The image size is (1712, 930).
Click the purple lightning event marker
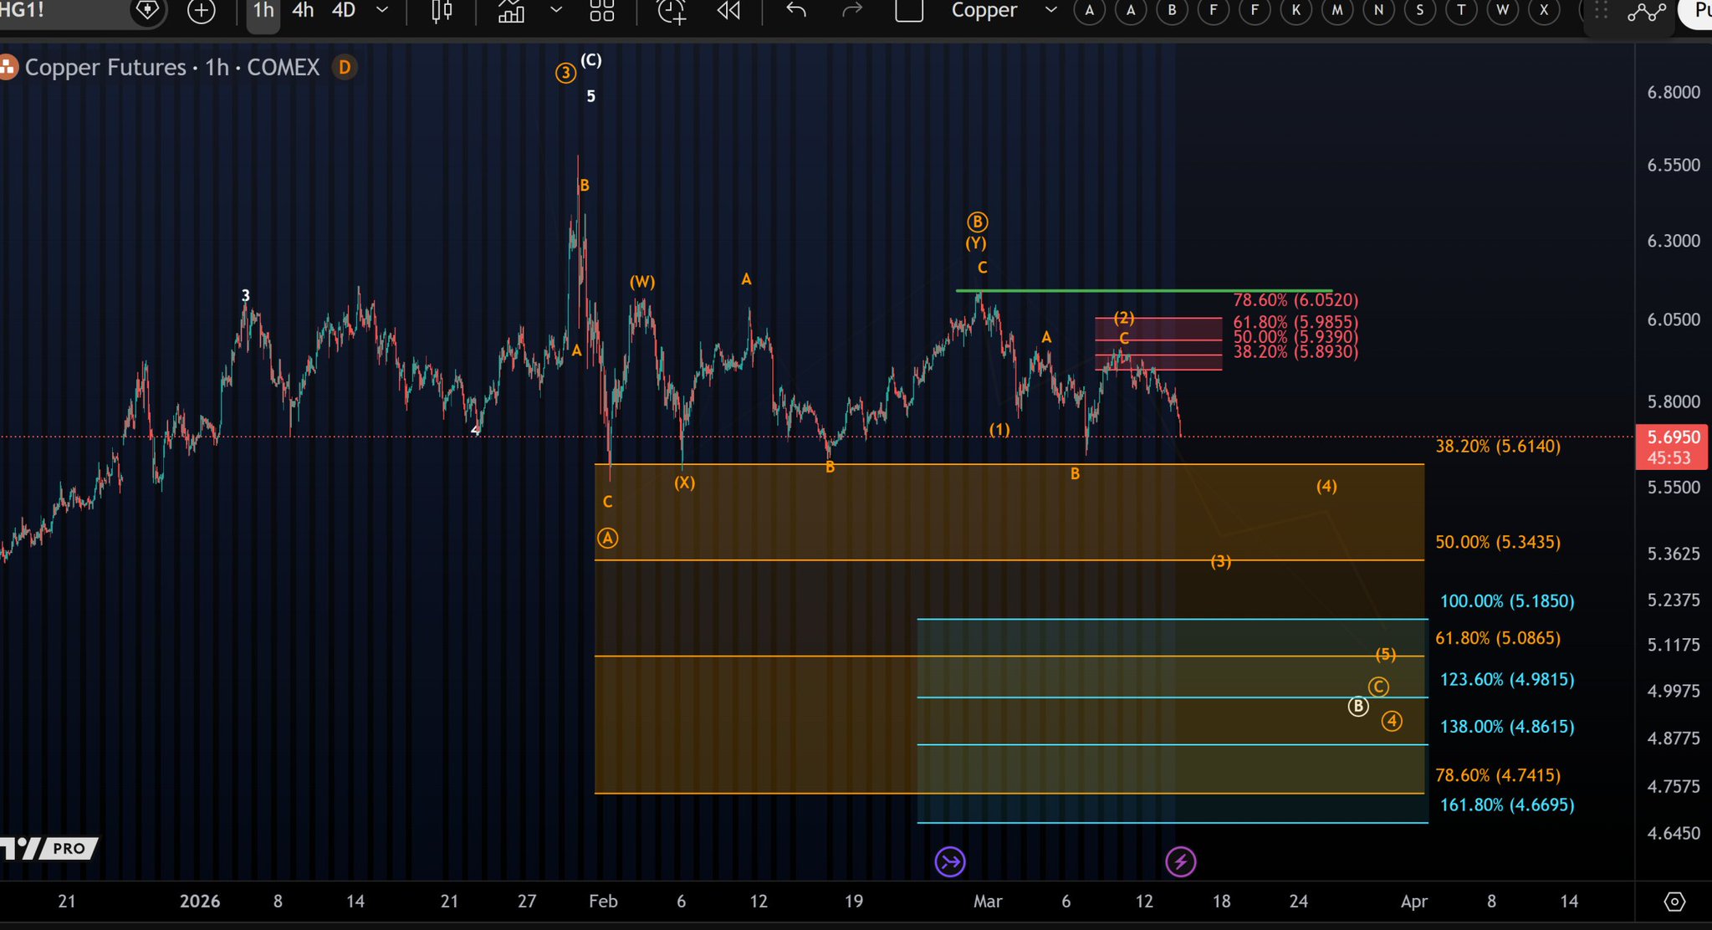click(1180, 861)
